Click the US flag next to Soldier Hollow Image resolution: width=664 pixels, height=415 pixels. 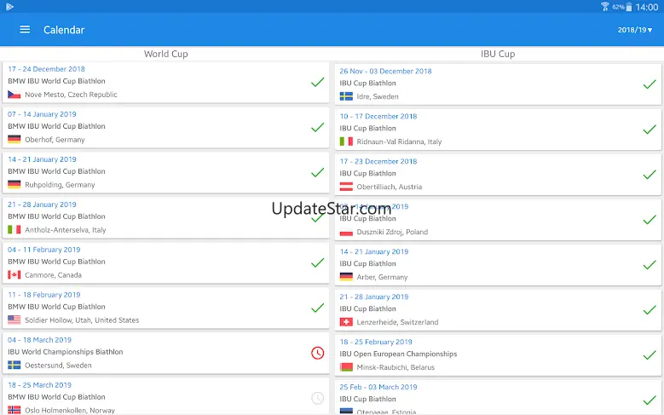tap(14, 320)
